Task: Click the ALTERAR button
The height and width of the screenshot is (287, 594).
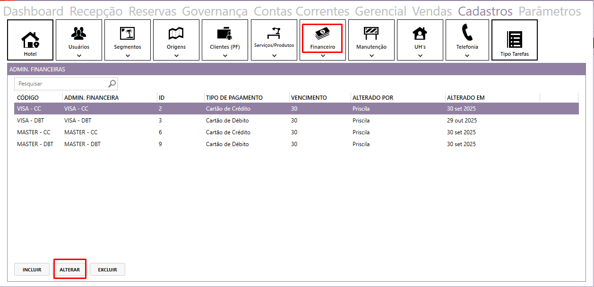Action: (69, 270)
